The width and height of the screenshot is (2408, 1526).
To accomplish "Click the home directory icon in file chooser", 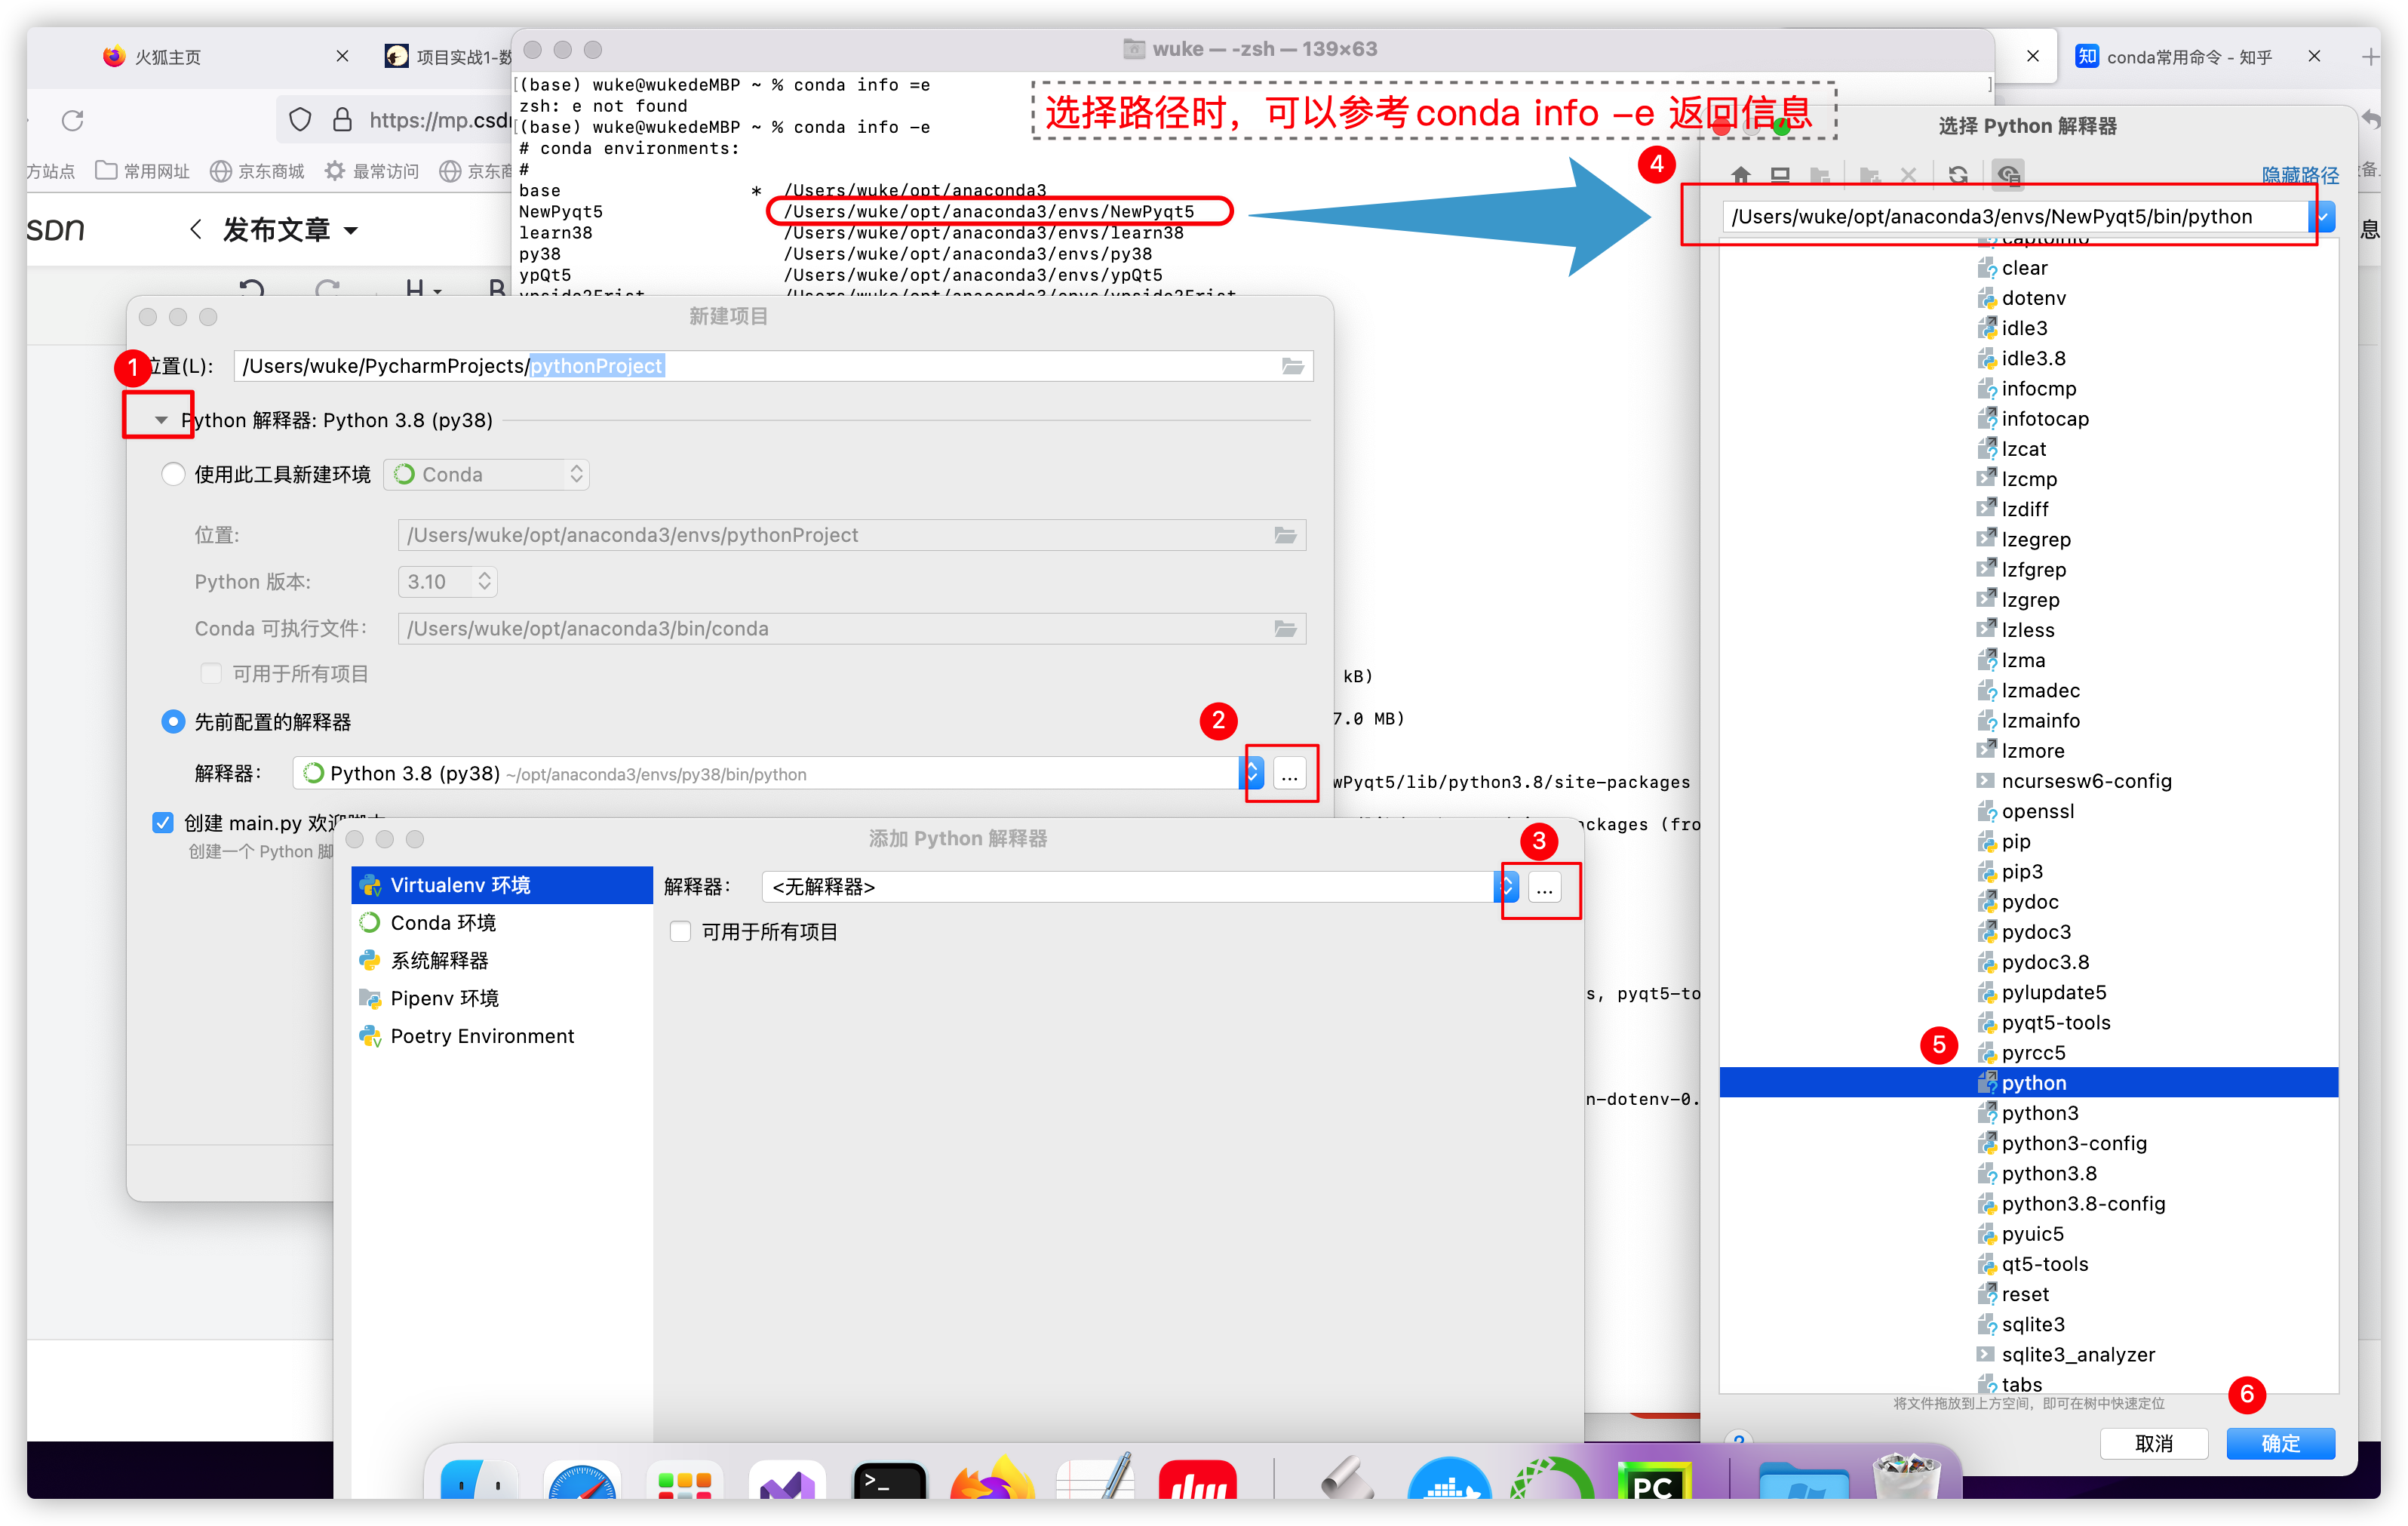I will pyautogui.click(x=1741, y=175).
